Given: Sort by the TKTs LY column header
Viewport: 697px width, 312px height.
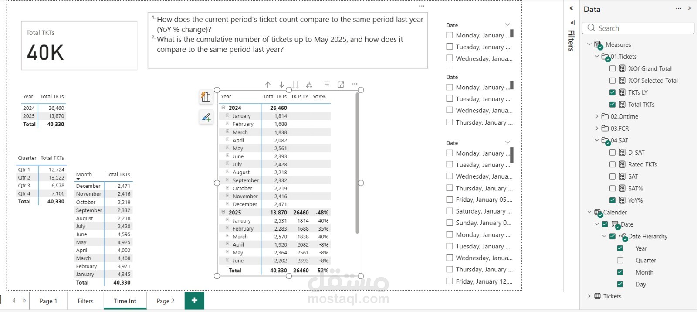Looking at the screenshot, I should tap(300, 97).
